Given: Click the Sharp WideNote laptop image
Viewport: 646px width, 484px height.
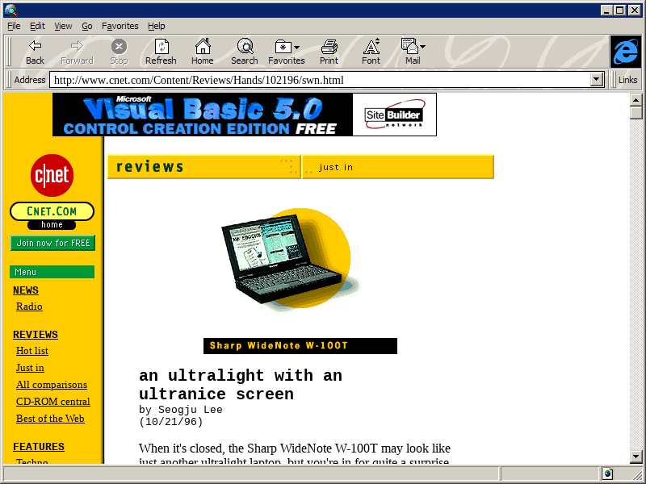Looking at the screenshot, I should point(287,262).
